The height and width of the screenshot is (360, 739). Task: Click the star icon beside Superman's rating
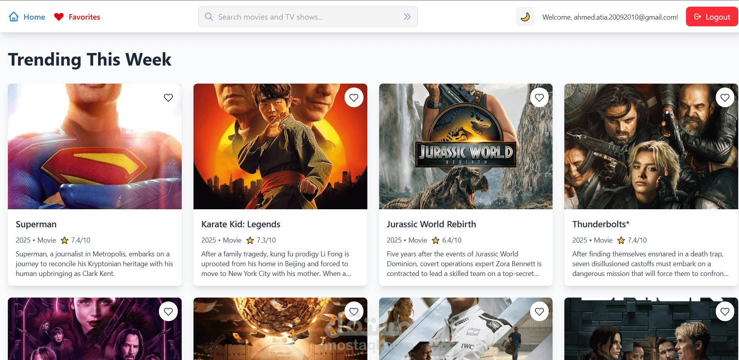click(65, 240)
